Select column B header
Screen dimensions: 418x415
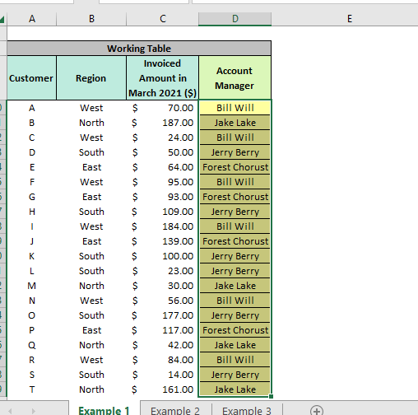(x=91, y=19)
